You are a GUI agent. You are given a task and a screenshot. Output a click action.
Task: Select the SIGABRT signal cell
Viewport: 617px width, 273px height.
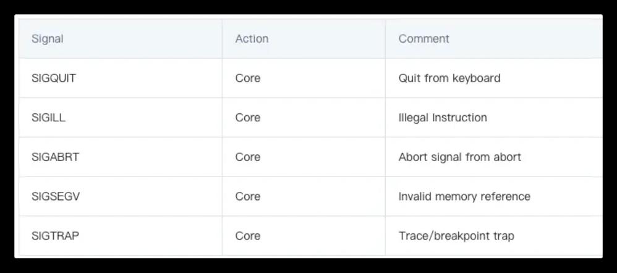point(55,157)
